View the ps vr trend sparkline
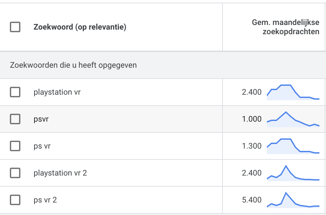 [293, 146]
